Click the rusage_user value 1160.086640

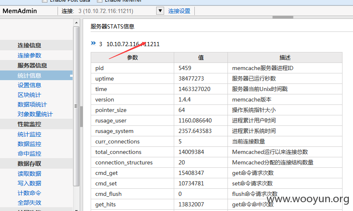[x=195, y=120]
